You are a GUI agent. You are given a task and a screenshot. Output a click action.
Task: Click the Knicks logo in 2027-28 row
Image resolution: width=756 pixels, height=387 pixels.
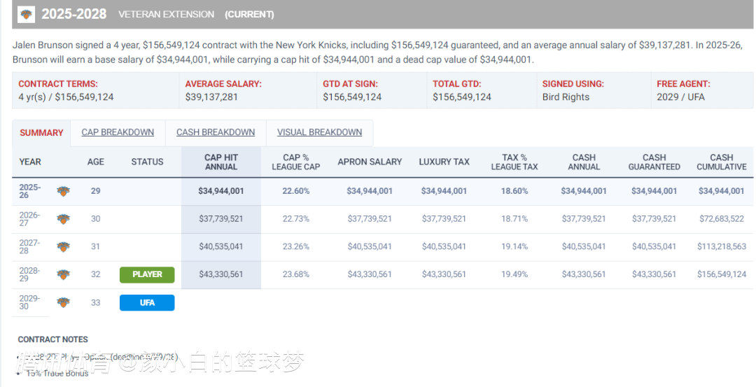coord(63,247)
